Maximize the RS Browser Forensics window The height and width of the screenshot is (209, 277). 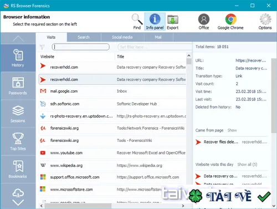(x=252, y=6)
